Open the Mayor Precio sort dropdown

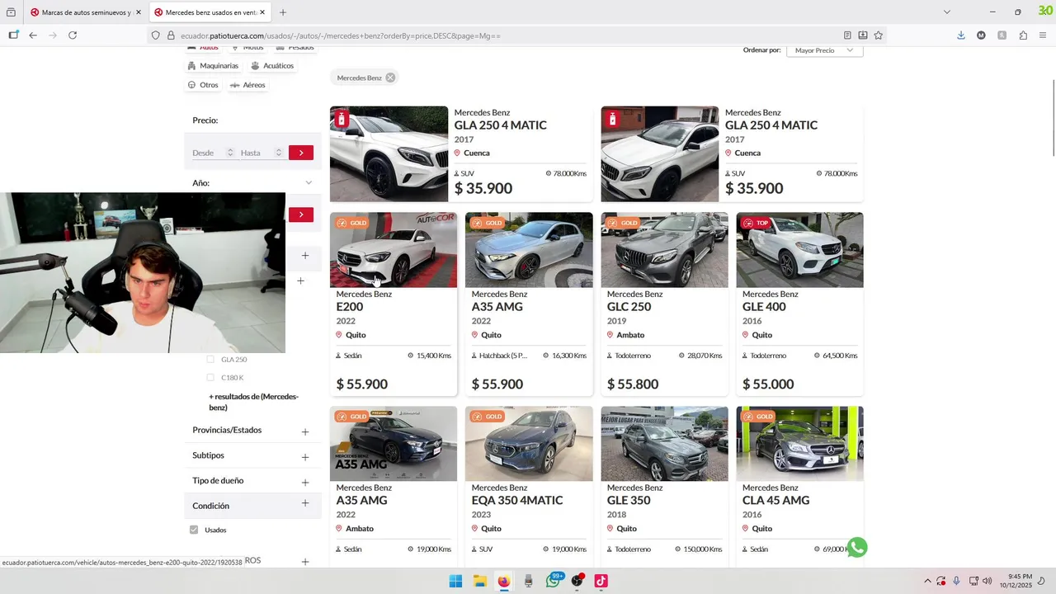[x=824, y=50]
